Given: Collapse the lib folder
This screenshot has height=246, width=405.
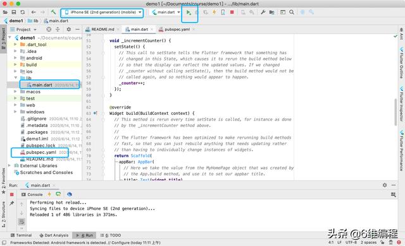Looking at the screenshot, I should [15, 78].
